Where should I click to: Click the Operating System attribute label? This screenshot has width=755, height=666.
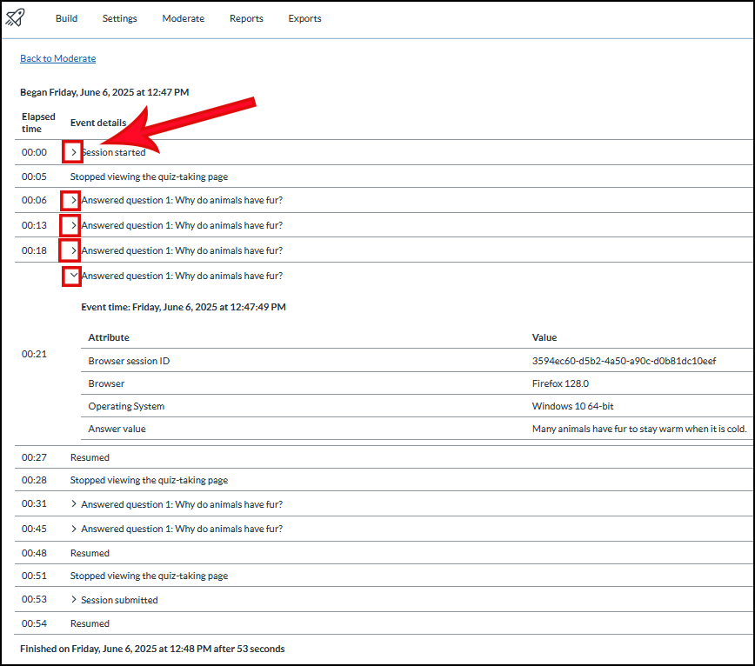click(126, 406)
